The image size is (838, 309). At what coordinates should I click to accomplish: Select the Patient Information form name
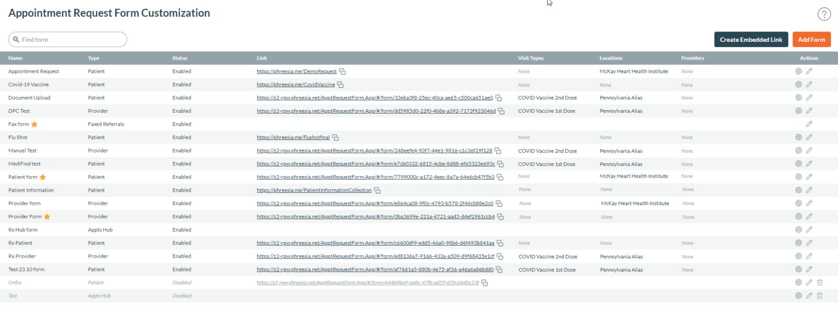point(31,190)
